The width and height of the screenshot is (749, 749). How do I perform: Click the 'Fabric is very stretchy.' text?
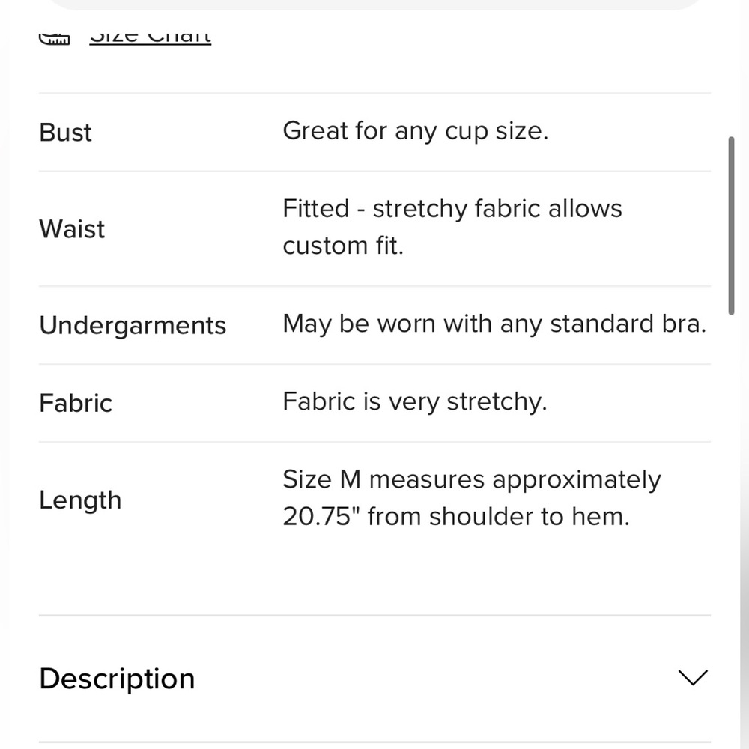pyautogui.click(x=414, y=402)
